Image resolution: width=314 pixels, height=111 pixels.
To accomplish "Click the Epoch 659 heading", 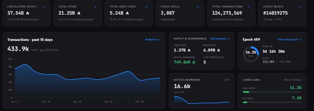I will [x=251, y=39].
